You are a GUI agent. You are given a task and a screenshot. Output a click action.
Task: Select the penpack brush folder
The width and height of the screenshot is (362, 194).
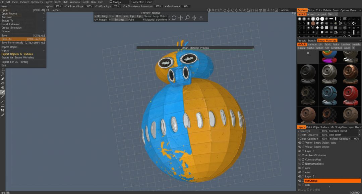(321, 14)
